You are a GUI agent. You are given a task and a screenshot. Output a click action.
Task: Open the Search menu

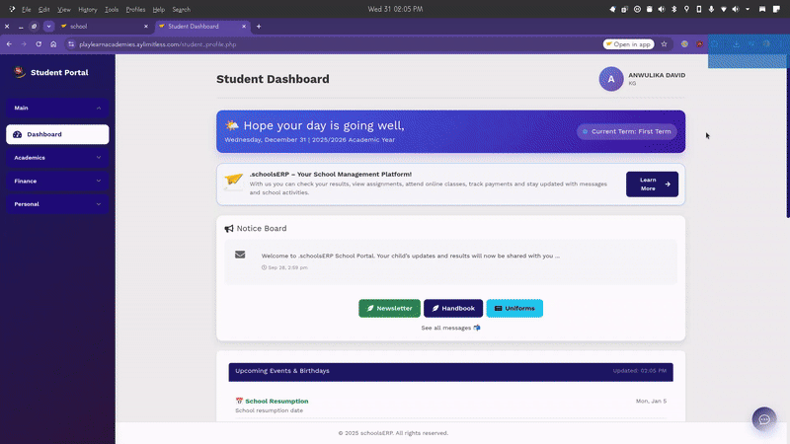181,9
